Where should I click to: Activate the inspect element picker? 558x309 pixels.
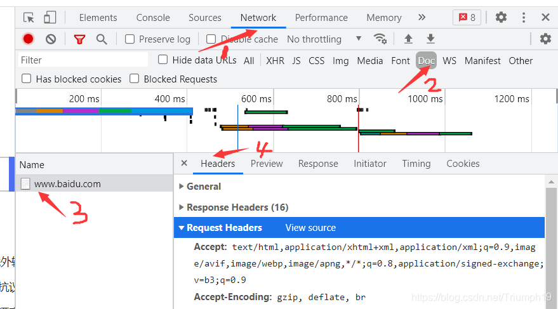tap(29, 17)
